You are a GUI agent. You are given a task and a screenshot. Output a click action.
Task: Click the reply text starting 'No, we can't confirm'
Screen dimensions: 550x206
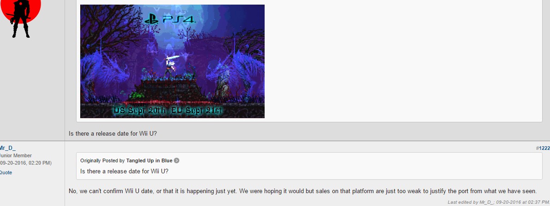point(303,191)
